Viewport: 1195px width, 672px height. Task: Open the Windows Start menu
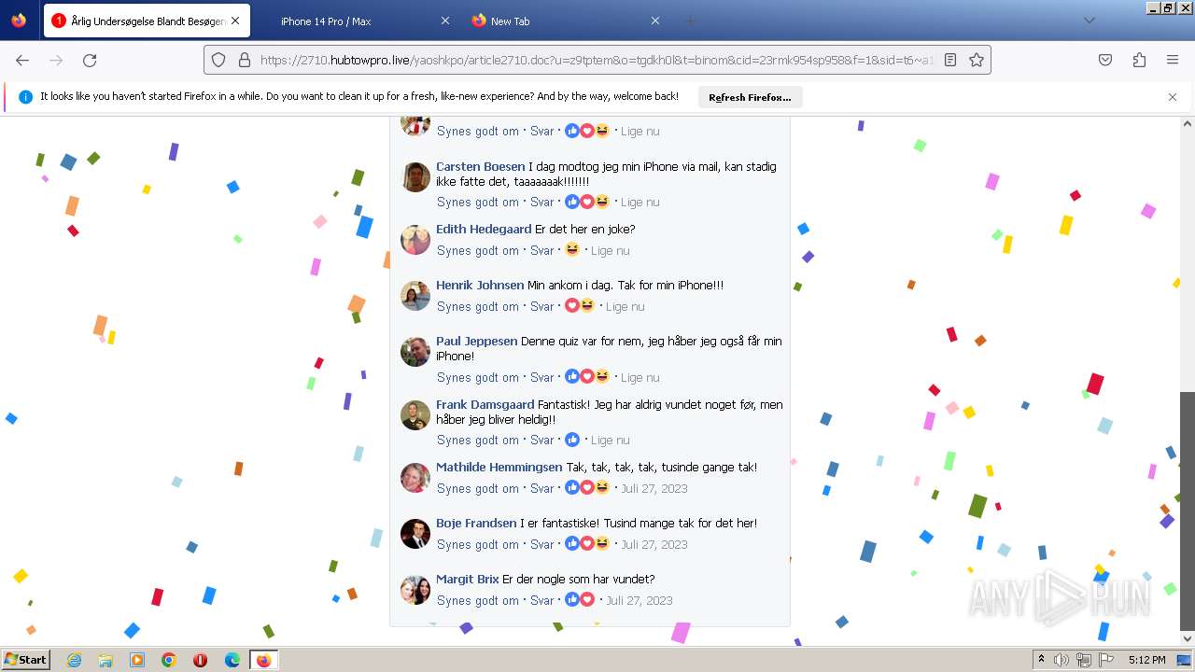click(25, 660)
